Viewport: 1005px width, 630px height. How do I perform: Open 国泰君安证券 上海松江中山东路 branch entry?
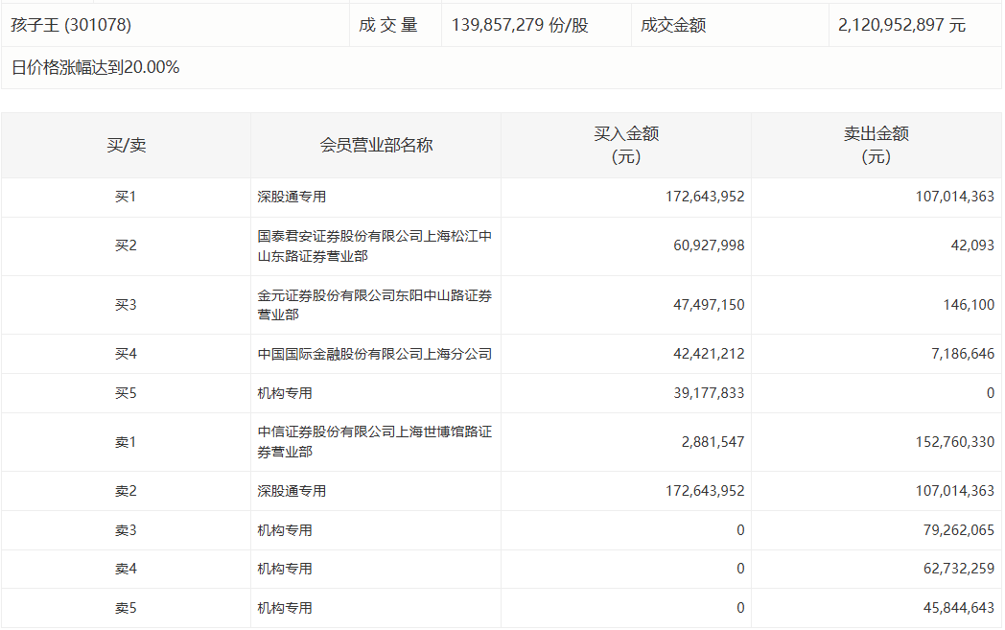point(374,246)
